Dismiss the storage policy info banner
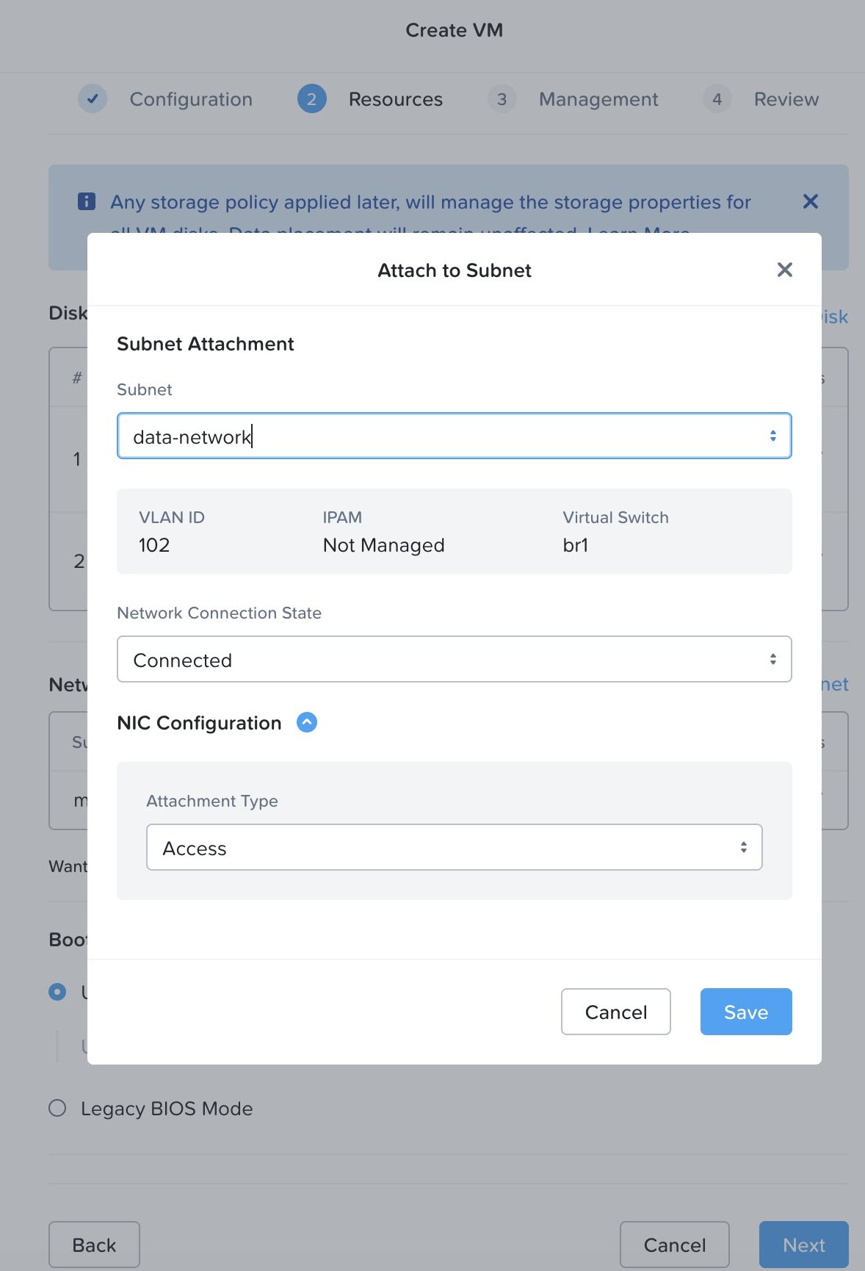The height and width of the screenshot is (1271, 865). coord(810,201)
